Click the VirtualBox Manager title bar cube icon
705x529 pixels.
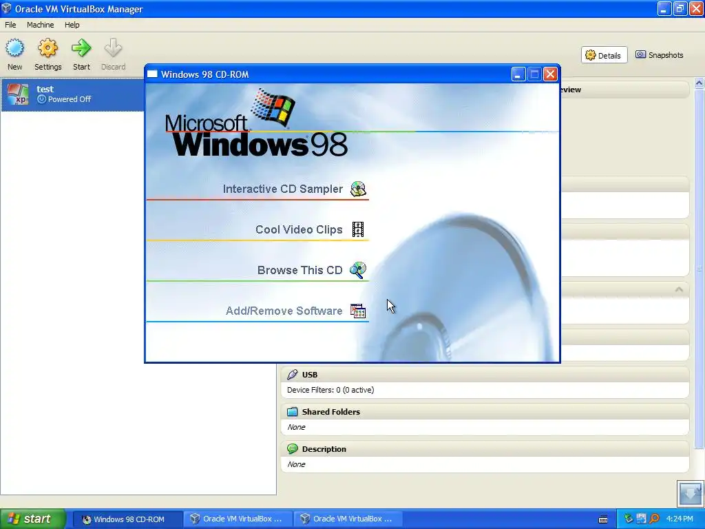click(6, 8)
